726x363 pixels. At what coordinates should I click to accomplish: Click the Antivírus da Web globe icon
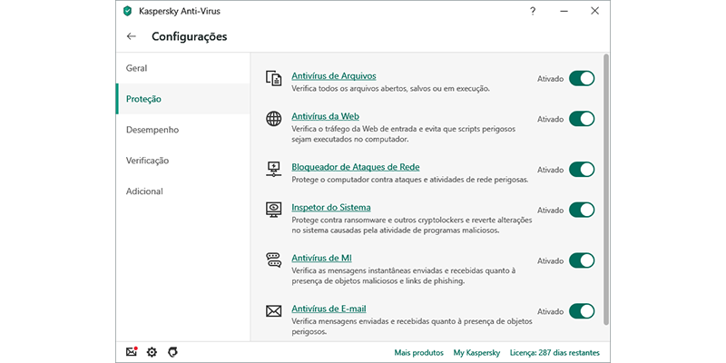coord(273,119)
